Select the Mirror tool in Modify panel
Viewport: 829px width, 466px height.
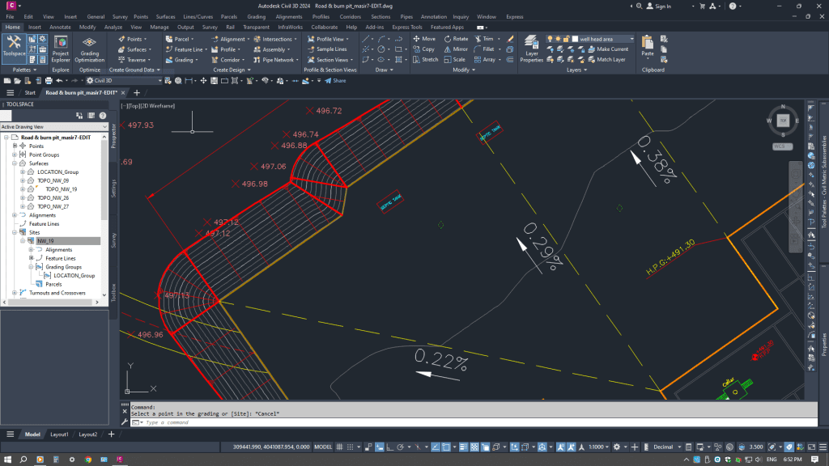coord(456,49)
